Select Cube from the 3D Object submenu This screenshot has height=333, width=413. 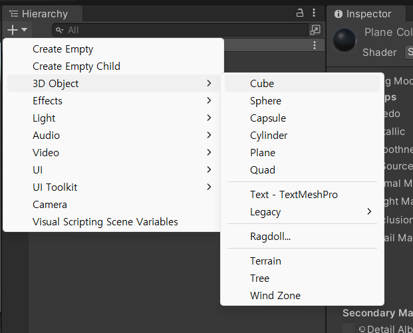click(262, 84)
